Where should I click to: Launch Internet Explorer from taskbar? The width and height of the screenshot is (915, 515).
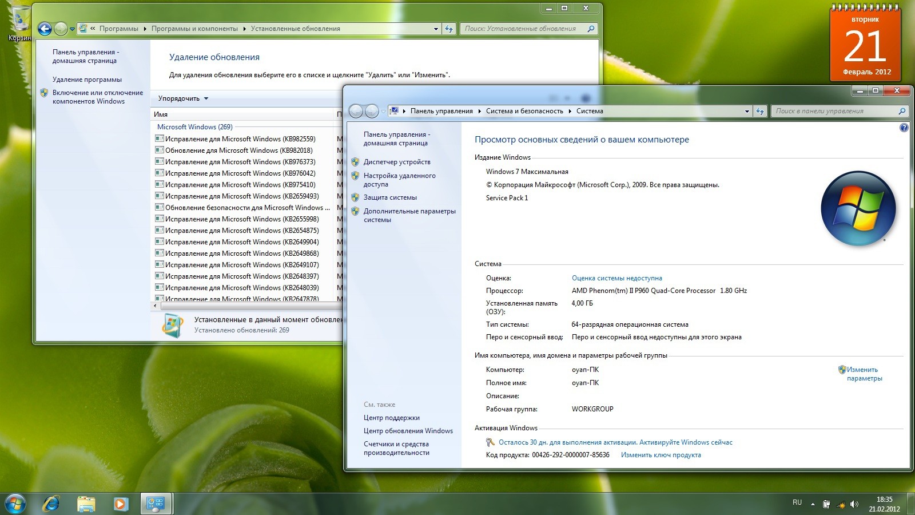pos(51,504)
